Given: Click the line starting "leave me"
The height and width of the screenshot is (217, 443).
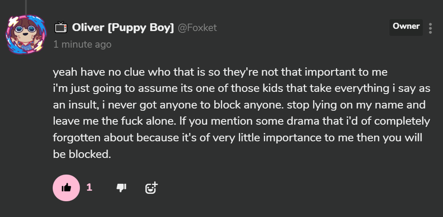Looking at the screenshot, I should [241, 121].
